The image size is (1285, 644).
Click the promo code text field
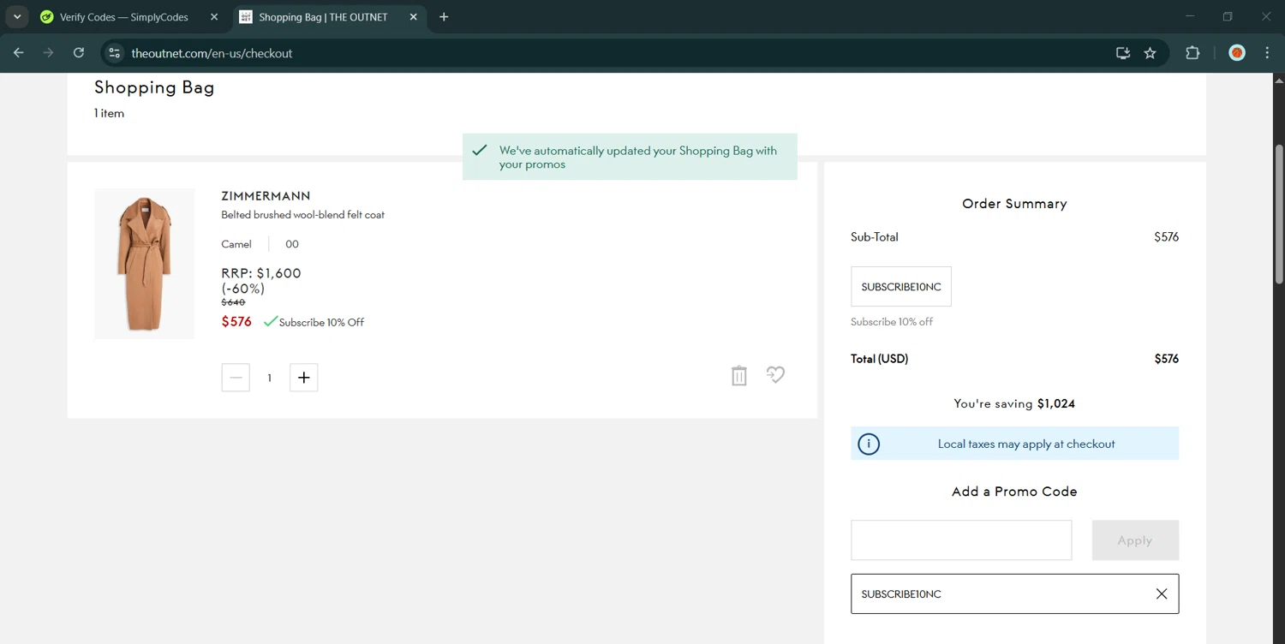click(x=961, y=540)
